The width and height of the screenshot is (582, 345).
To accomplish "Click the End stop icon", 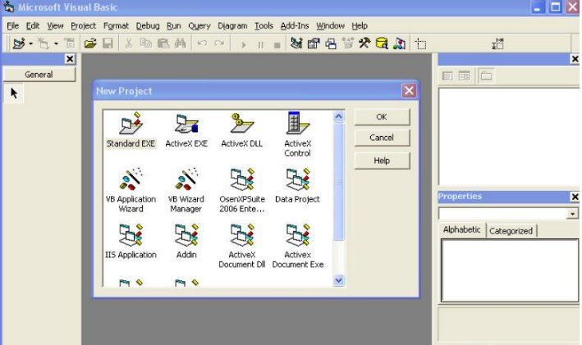I will point(277,45).
